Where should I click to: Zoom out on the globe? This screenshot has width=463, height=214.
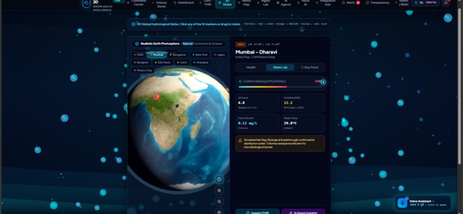[219, 201]
